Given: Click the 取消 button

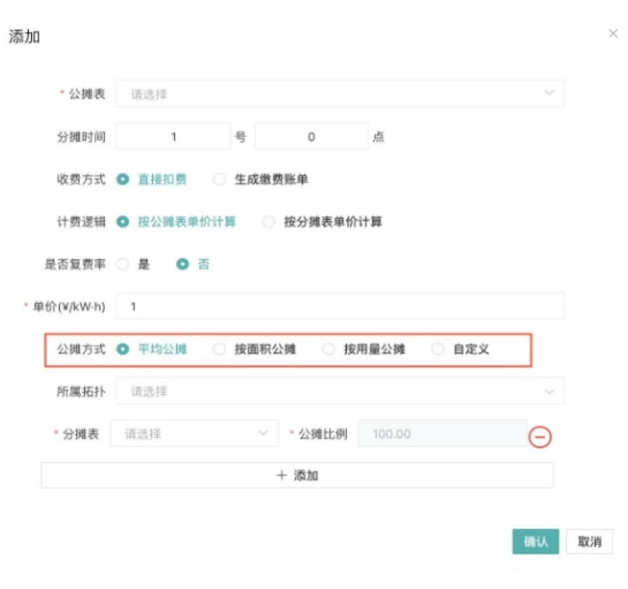Looking at the screenshot, I should pyautogui.click(x=589, y=542).
